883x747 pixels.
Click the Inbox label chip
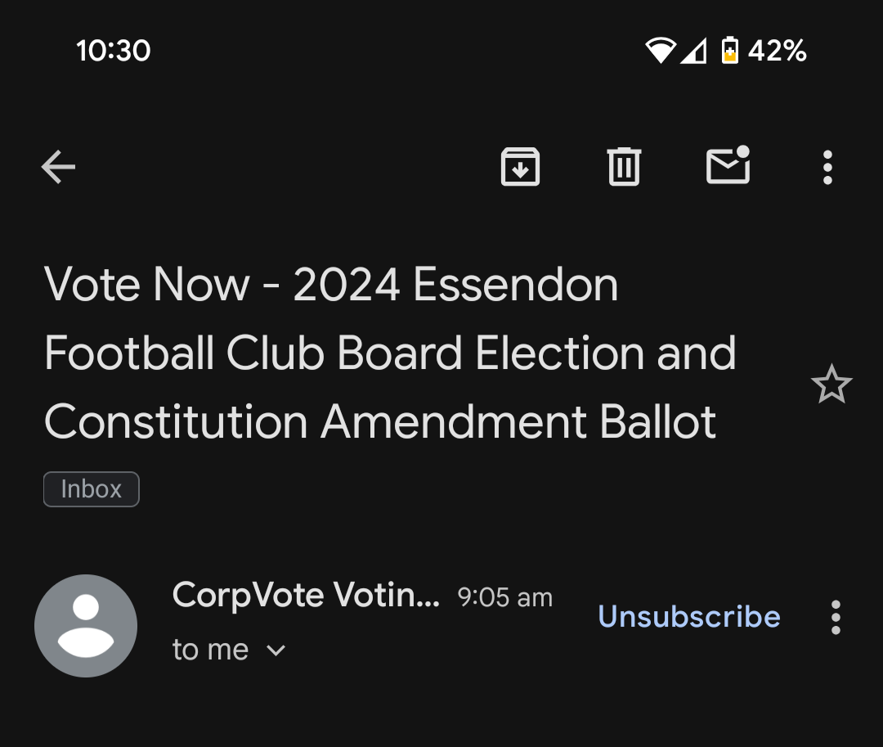tap(92, 489)
